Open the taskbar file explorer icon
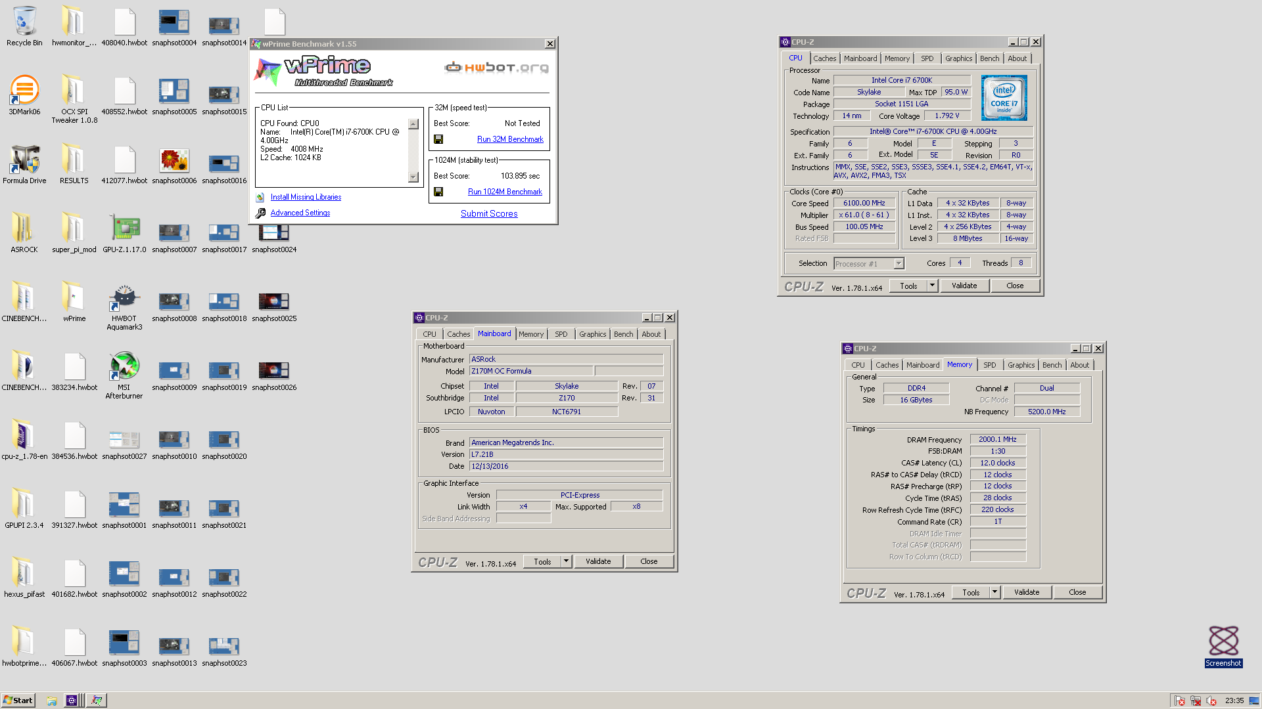1262x709 pixels. tap(51, 700)
